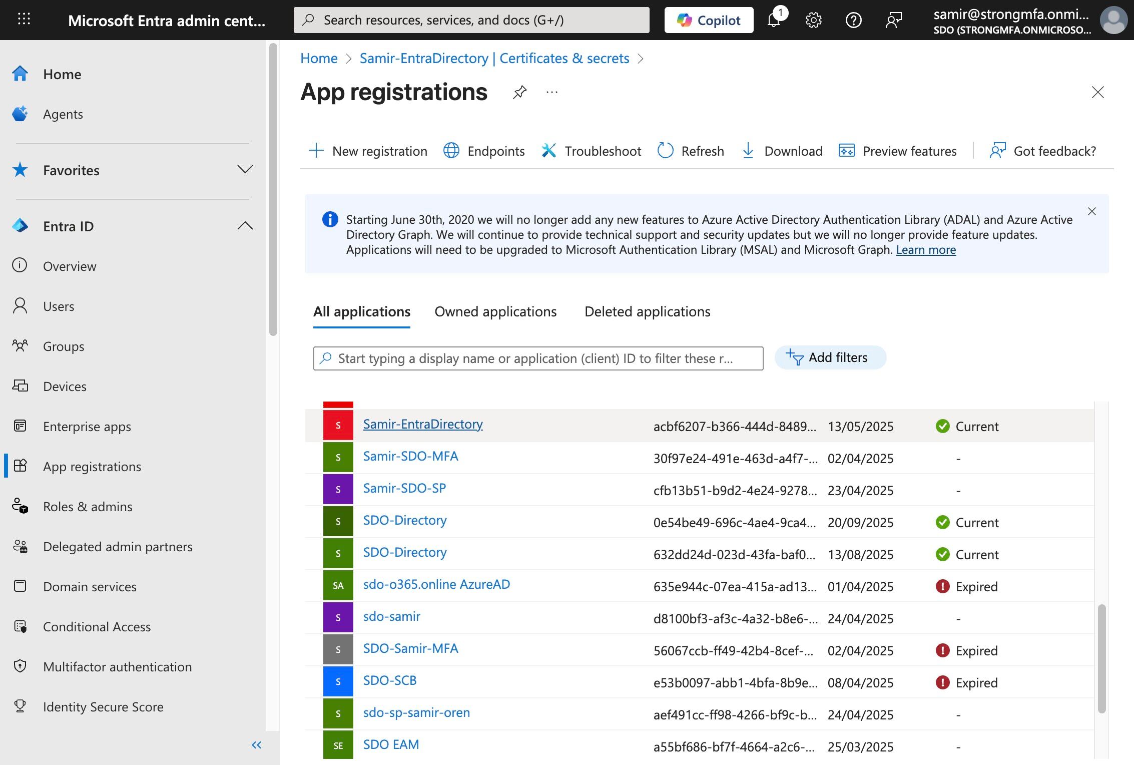Open SDO-Directory created 20/09/2025
1134x765 pixels.
[x=405, y=520]
